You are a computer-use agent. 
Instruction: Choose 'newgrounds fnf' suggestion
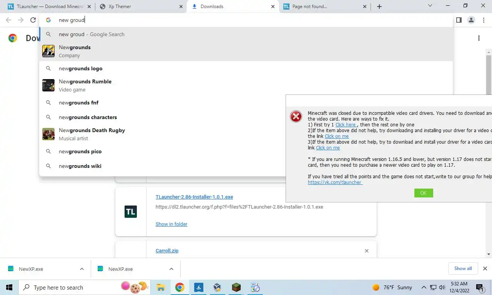click(163, 103)
